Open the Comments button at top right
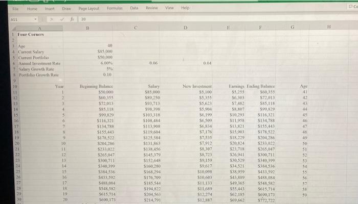This screenshot has height=204, width=358. (x=353, y=6)
